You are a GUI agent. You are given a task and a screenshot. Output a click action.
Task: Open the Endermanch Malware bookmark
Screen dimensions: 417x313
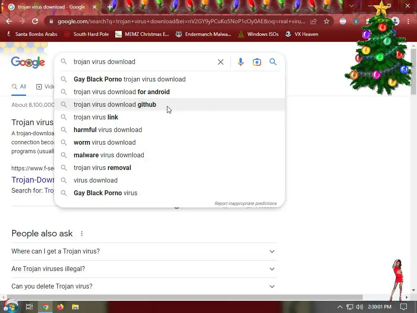(x=203, y=34)
